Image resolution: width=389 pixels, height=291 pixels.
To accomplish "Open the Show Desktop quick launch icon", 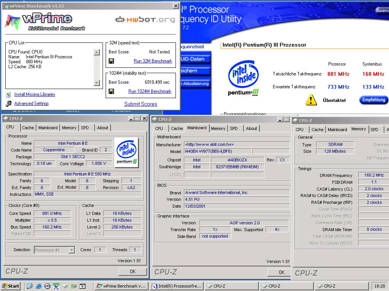I will pyautogui.click(x=30, y=286).
